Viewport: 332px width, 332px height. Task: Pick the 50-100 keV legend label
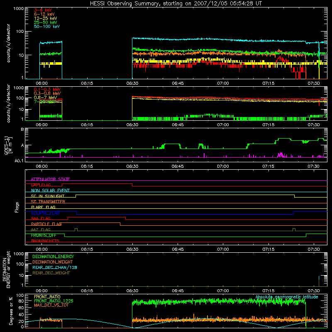46,27
